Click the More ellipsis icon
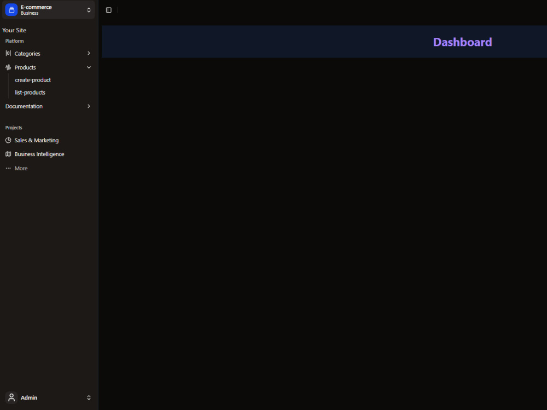 pyautogui.click(x=8, y=169)
